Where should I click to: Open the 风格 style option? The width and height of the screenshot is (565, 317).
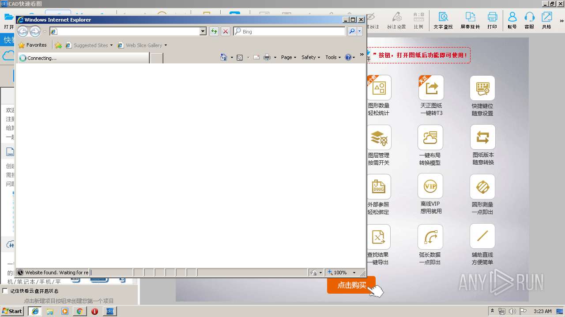[x=546, y=20]
